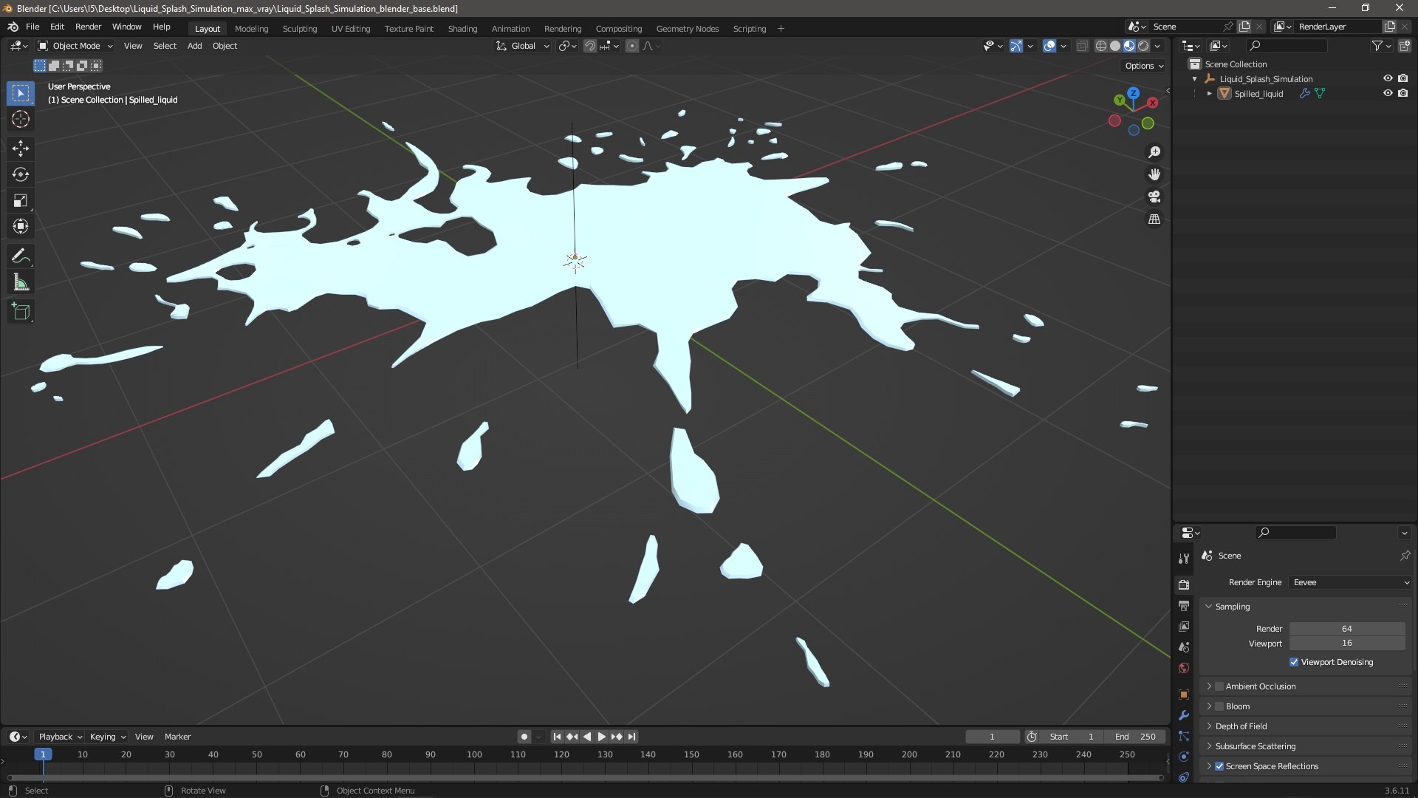
Task: Click the zoom view magnifier icon
Action: click(x=1154, y=152)
